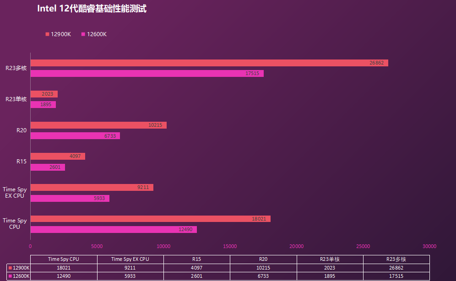Click the Time Spy CPU axis label
Image resolution: width=456 pixels, height=281 pixels.
(x=15, y=223)
